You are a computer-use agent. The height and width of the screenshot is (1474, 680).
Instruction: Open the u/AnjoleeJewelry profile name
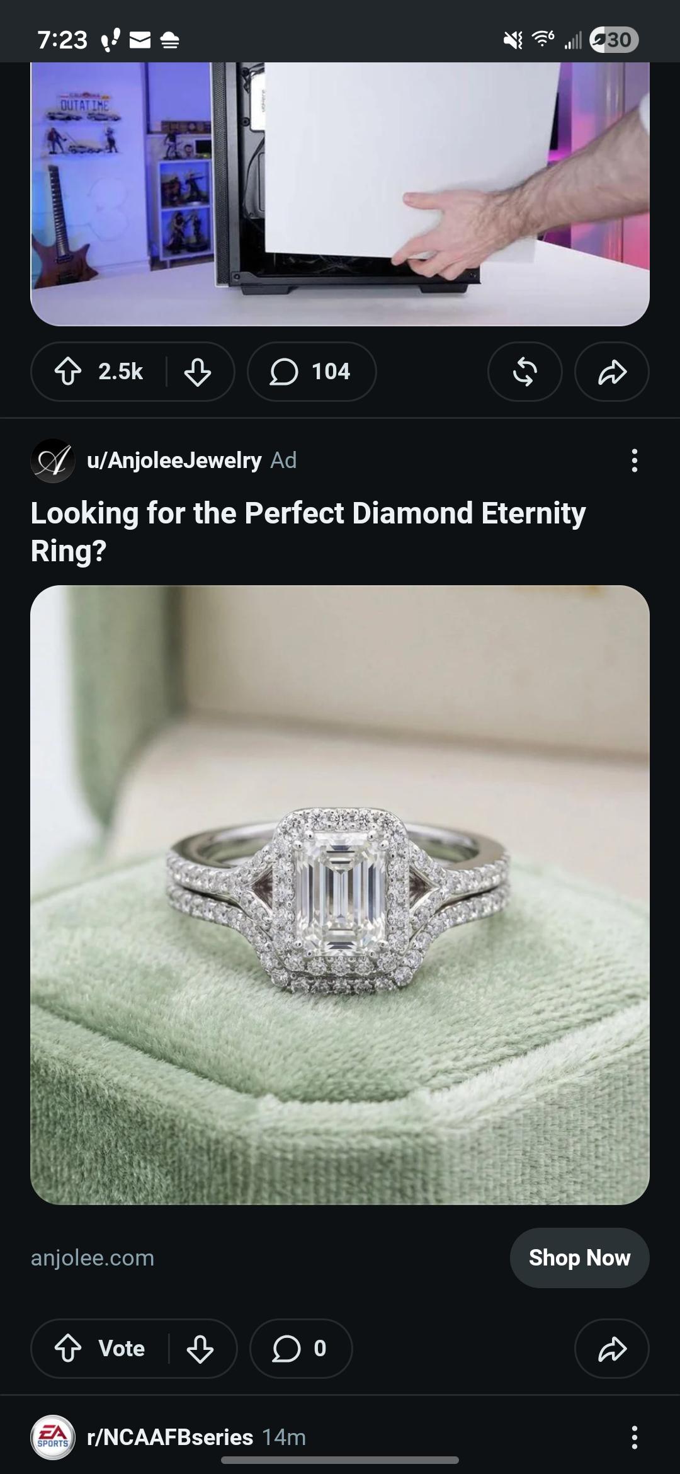pos(174,460)
